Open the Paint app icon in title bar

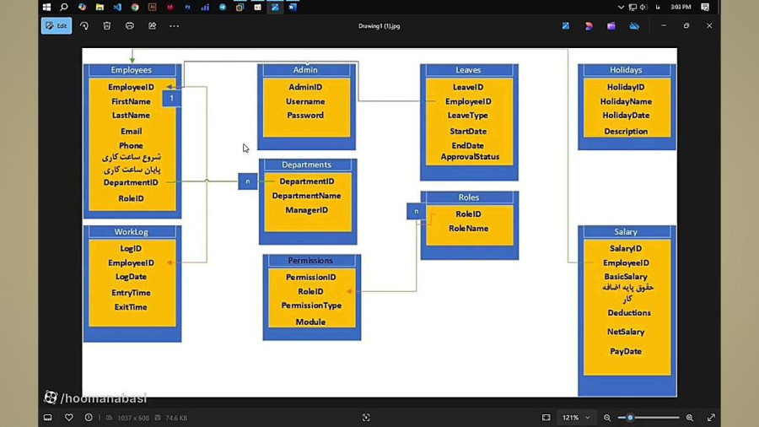[566, 26]
